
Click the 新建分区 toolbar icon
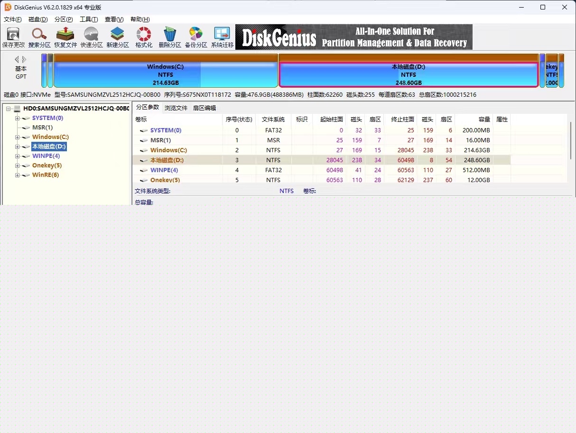pos(118,37)
